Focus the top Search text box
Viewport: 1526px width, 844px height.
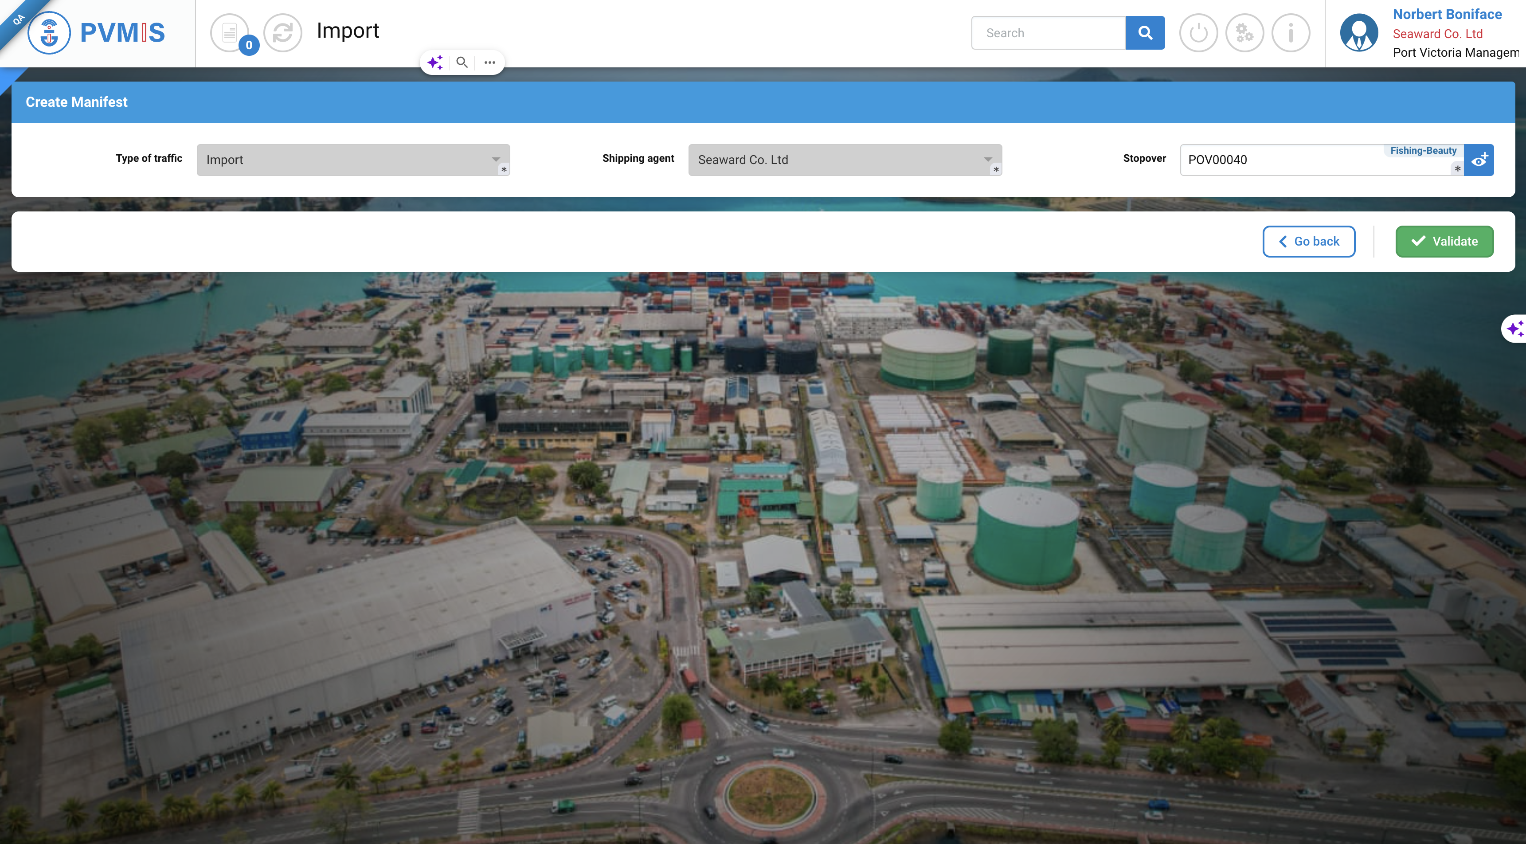tap(1049, 33)
